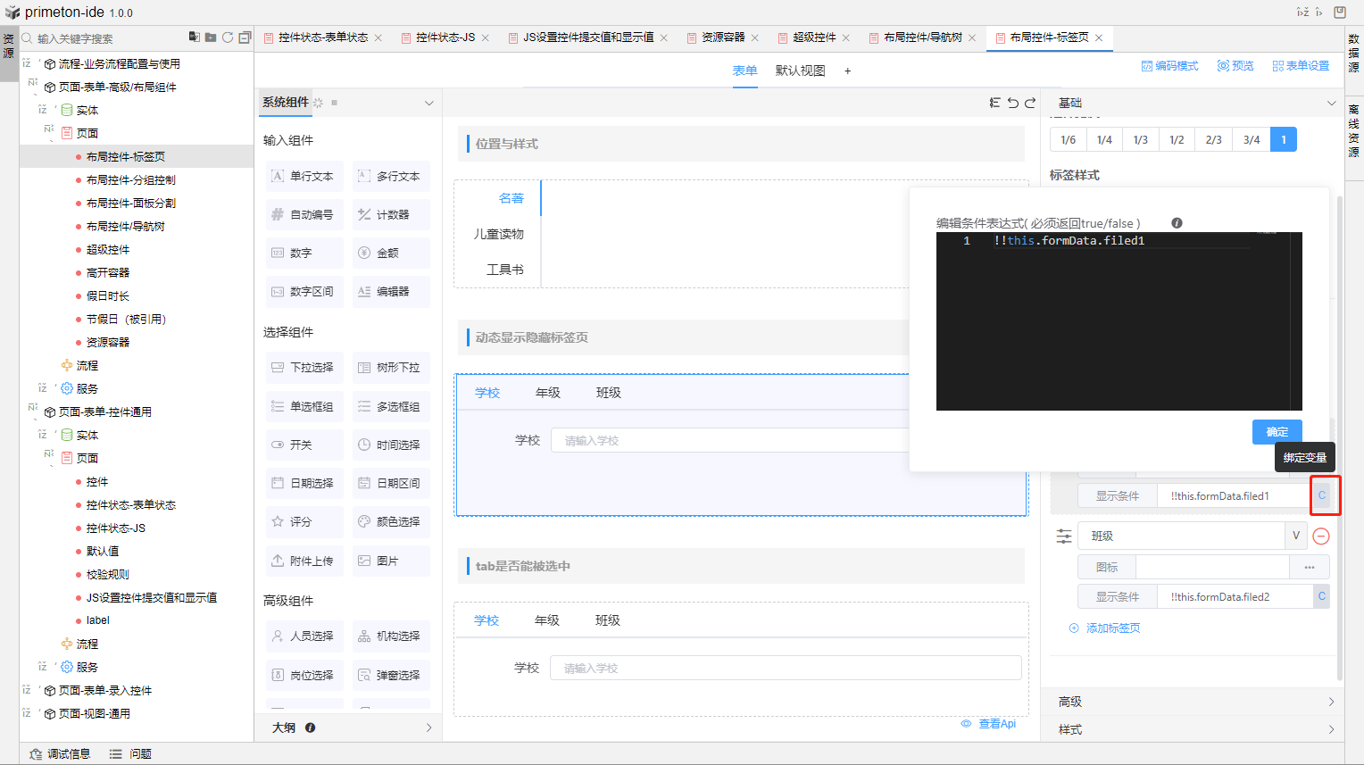Collapse the 基础 properties section
This screenshot has height=765, width=1364.
(x=1331, y=103)
